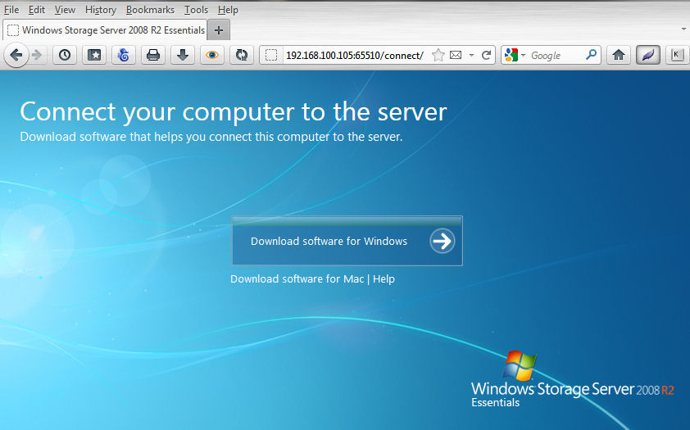Click the circular sync arrows toolbar icon
This screenshot has width=690, height=430.
[242, 55]
